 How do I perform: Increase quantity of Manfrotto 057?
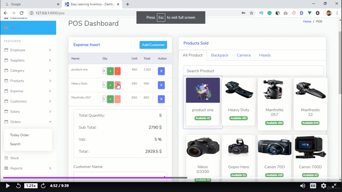(110, 99)
